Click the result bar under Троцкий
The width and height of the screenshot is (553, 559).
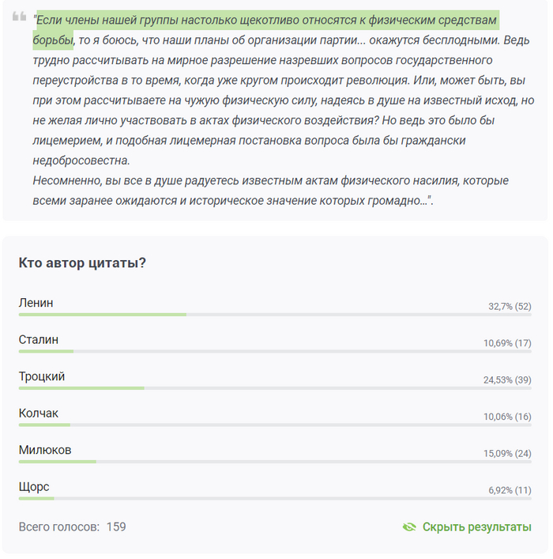(x=81, y=388)
